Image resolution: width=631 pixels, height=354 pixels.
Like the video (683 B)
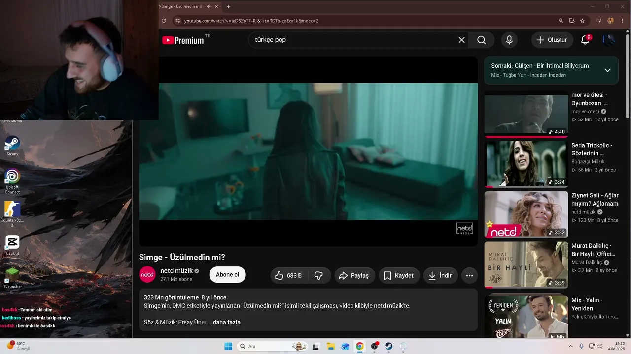(x=288, y=275)
